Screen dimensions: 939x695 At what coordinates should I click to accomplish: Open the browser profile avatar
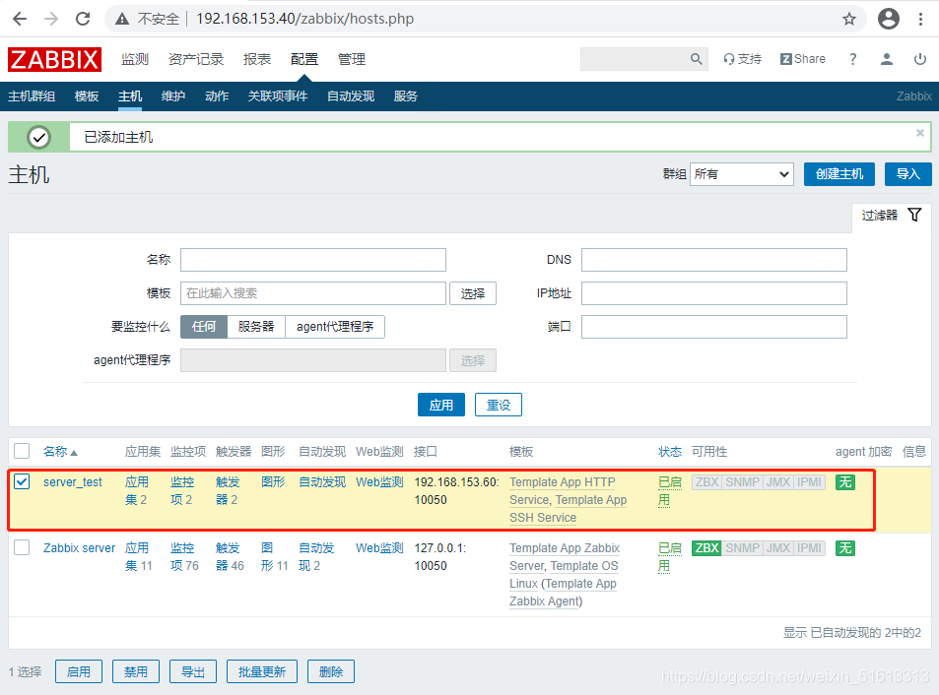[889, 19]
